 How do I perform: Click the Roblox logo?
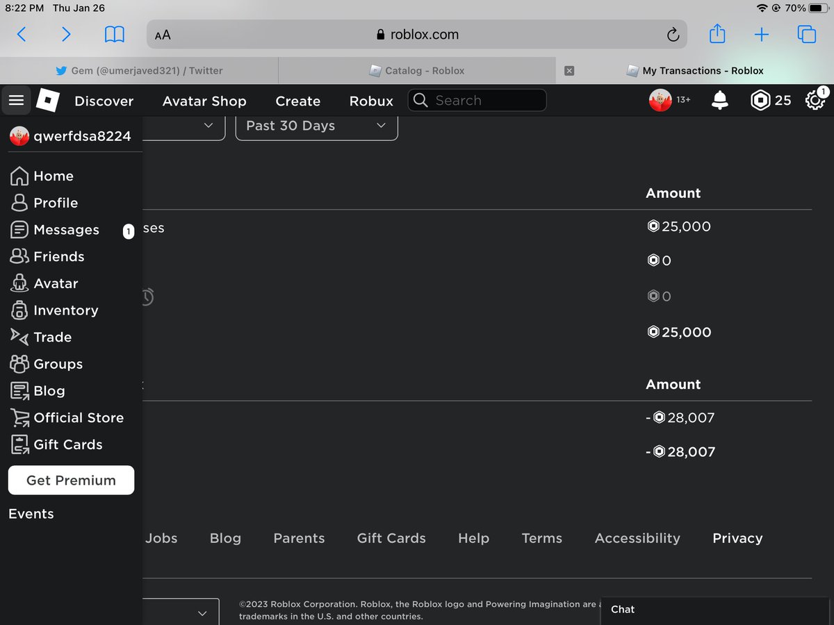coord(47,101)
